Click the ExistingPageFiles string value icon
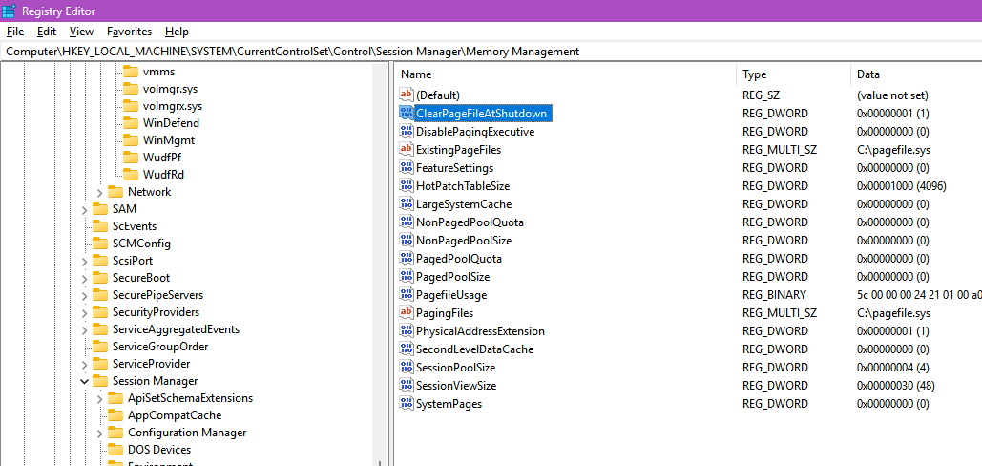The width and height of the screenshot is (982, 466). click(x=407, y=150)
